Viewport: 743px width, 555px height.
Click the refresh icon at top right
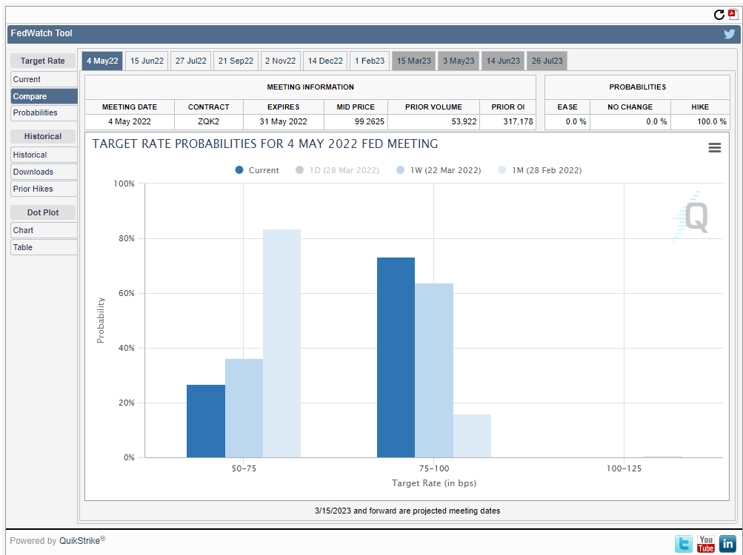click(719, 15)
